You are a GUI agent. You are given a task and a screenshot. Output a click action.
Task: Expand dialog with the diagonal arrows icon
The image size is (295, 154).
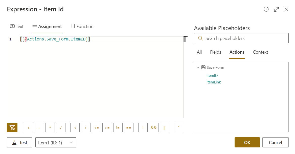pyautogui.click(x=276, y=9)
